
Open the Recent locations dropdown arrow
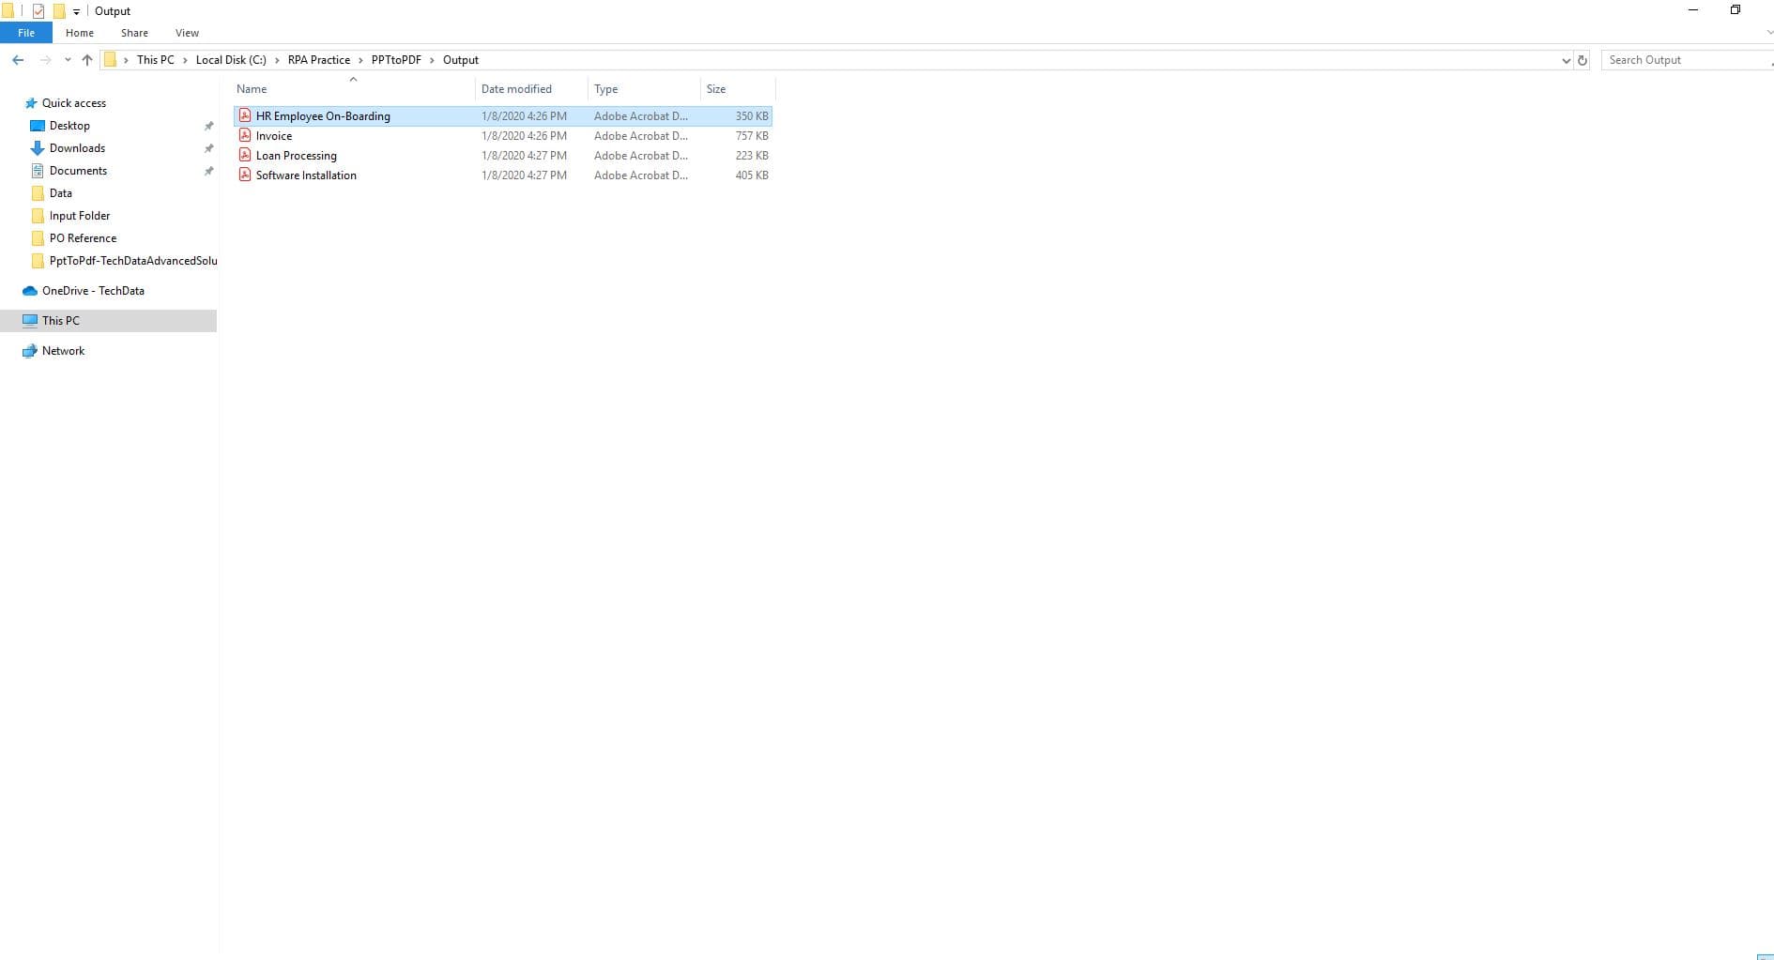68,60
